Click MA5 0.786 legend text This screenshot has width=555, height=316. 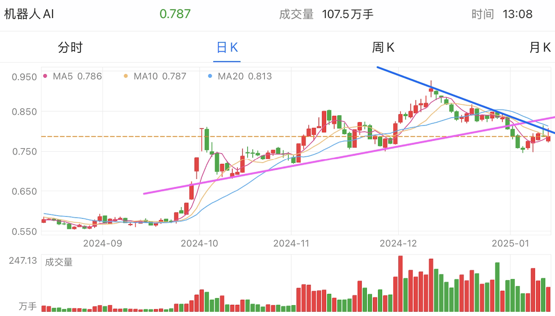[x=77, y=76]
